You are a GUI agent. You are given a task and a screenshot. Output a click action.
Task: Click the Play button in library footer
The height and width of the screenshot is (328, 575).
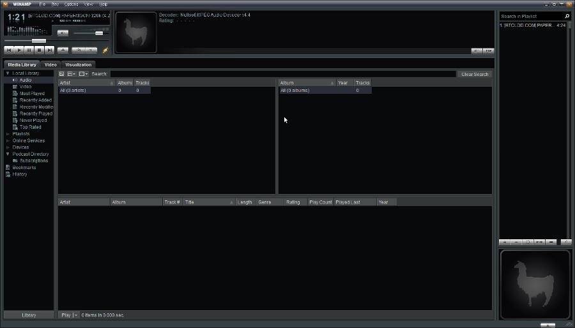tap(66, 315)
